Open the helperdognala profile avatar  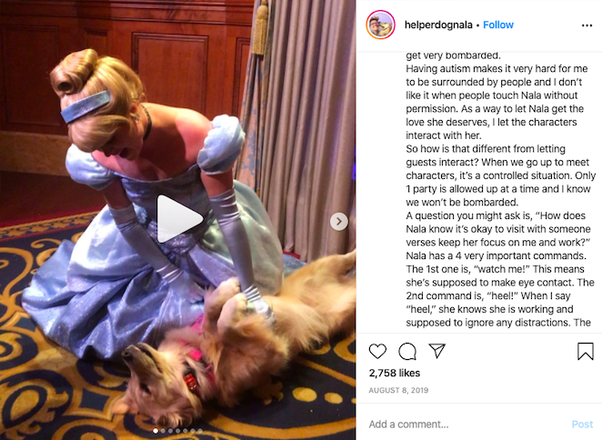(380, 25)
